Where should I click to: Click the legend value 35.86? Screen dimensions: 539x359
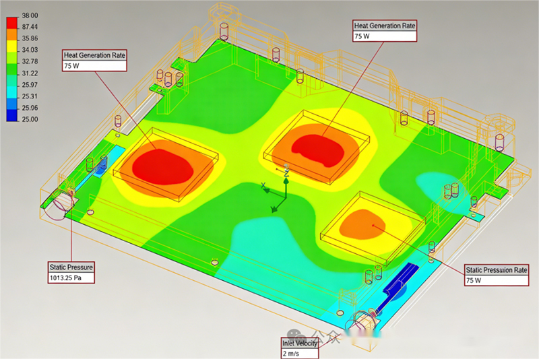[x=30, y=38]
